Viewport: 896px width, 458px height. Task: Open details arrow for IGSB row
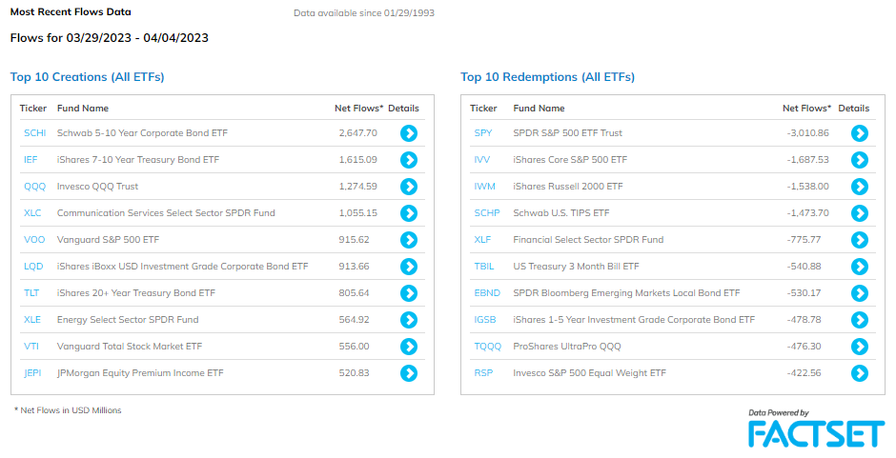860,320
